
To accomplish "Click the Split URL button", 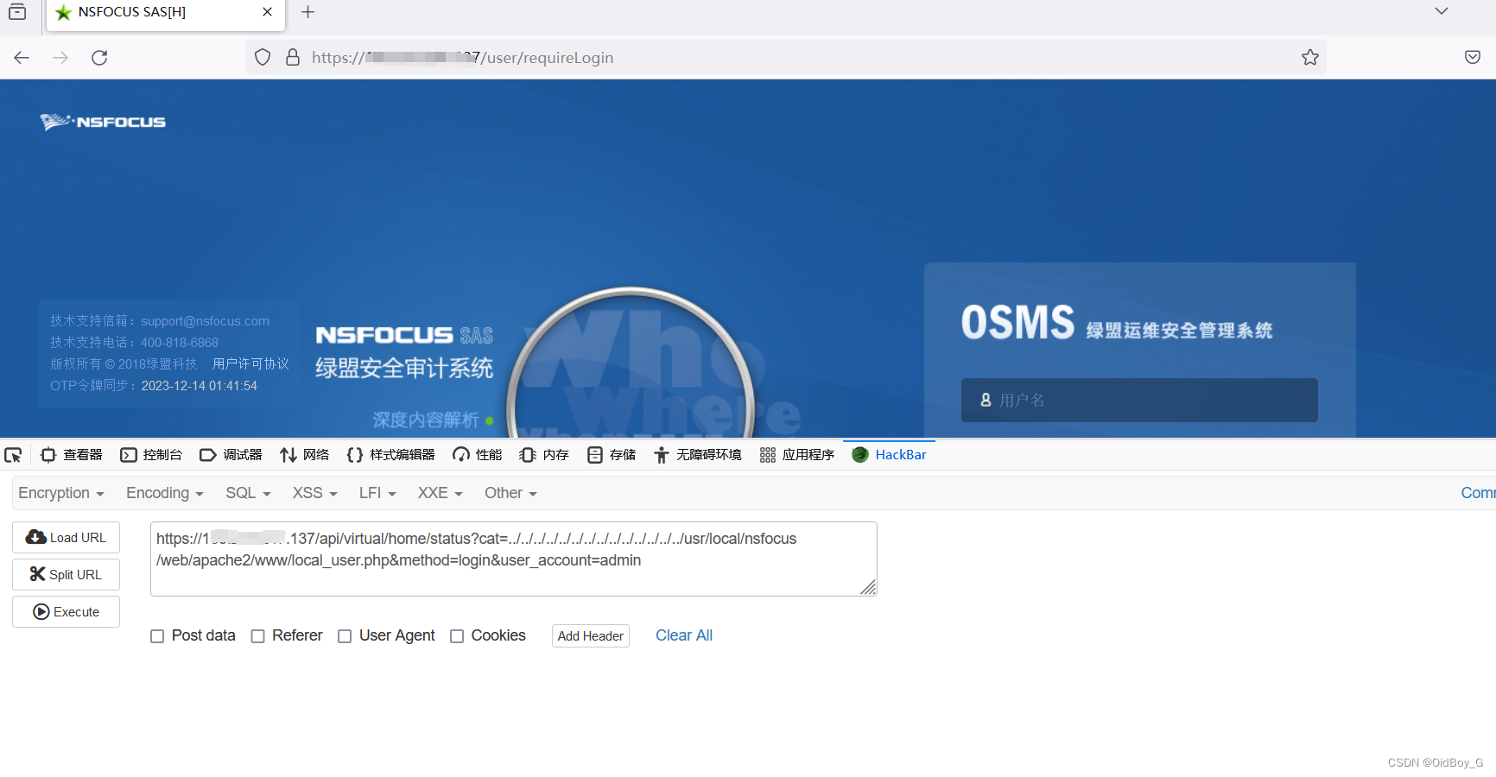I will click(66, 574).
